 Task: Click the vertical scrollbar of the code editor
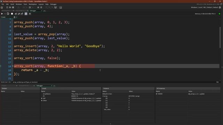(220, 37)
